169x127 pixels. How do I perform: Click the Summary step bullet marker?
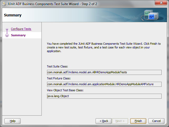tap(7, 35)
